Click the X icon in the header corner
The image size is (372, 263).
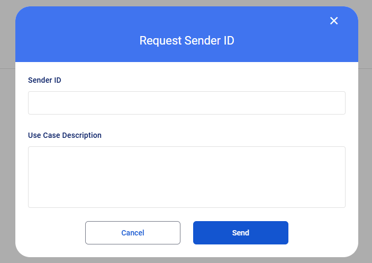[334, 21]
